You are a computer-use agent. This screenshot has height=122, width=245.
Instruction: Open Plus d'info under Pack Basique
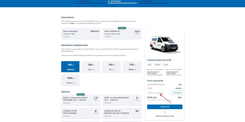coord(66,36)
